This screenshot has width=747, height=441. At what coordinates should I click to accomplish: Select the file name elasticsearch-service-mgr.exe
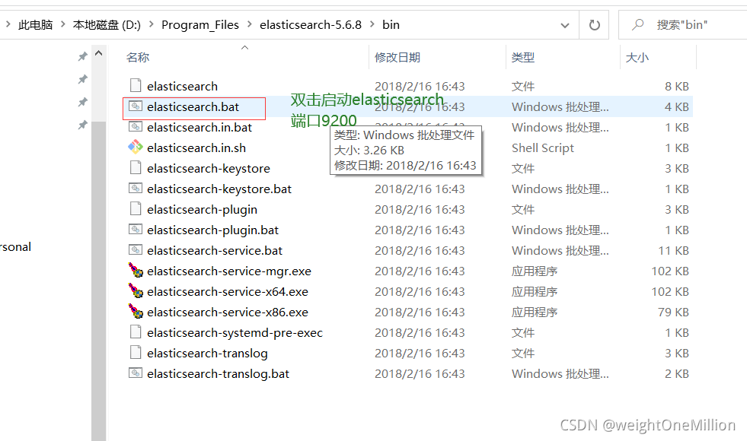[x=229, y=271]
